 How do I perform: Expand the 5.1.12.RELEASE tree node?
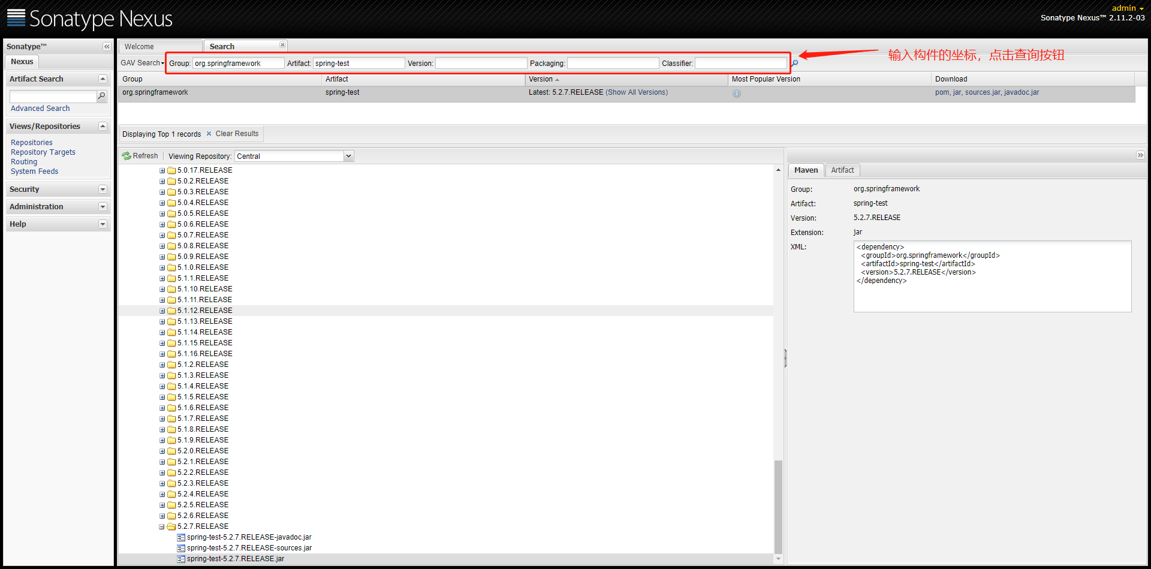162,311
